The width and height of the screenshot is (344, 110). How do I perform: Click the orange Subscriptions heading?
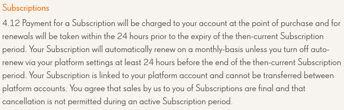26,8
